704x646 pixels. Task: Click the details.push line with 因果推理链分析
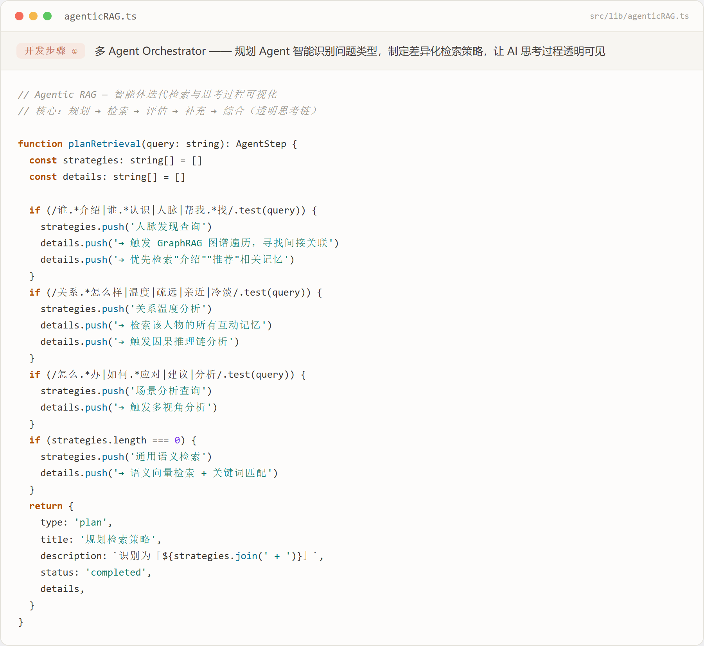pos(140,342)
